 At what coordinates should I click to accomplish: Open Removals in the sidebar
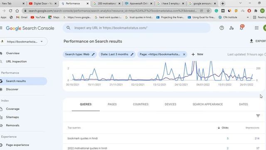(x=12, y=125)
